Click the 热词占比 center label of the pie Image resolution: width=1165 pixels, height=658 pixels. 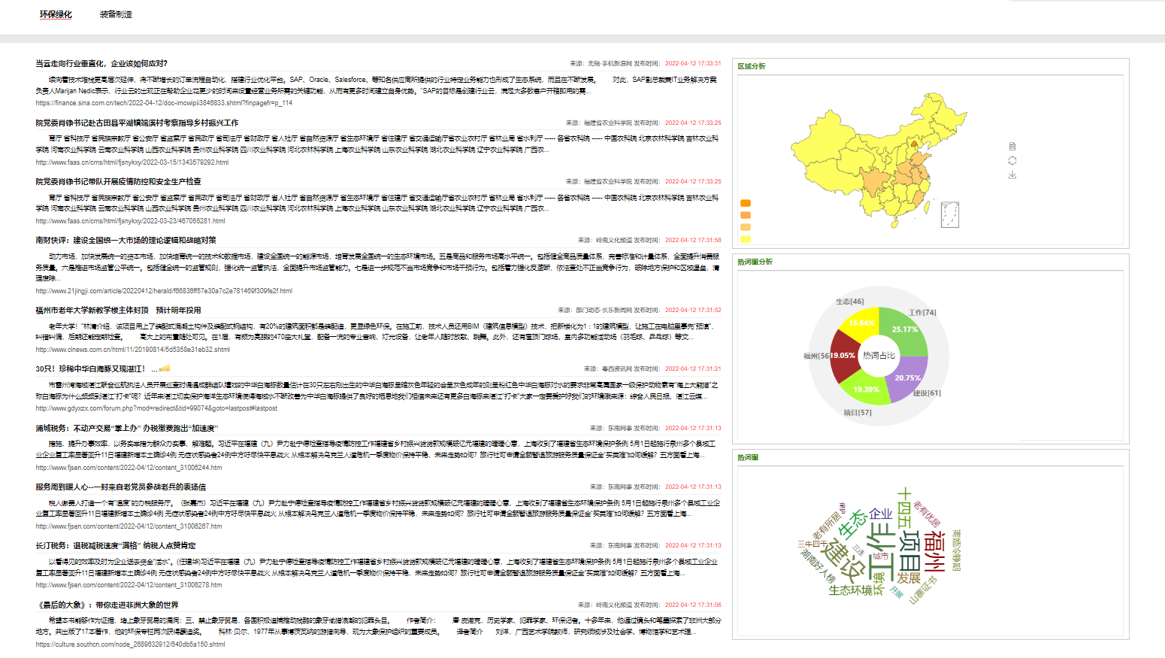879,356
